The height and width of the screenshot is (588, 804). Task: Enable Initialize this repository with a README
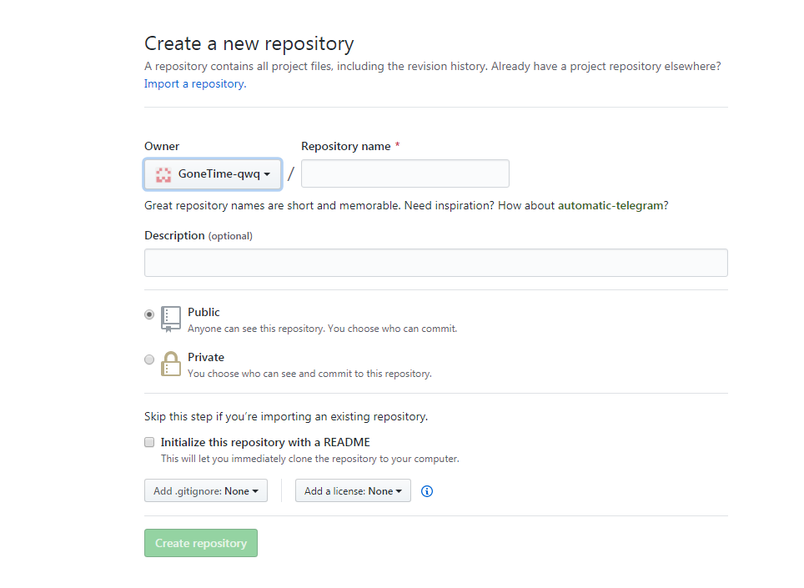[149, 442]
